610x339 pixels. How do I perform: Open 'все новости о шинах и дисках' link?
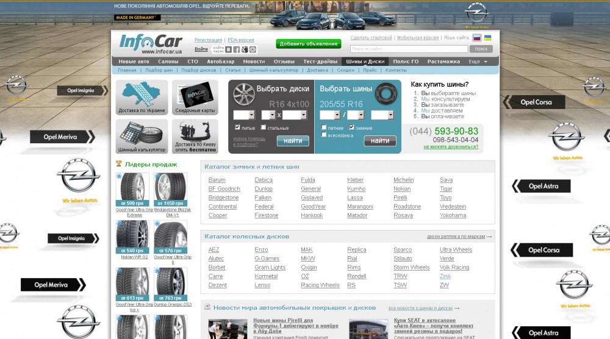(x=420, y=308)
